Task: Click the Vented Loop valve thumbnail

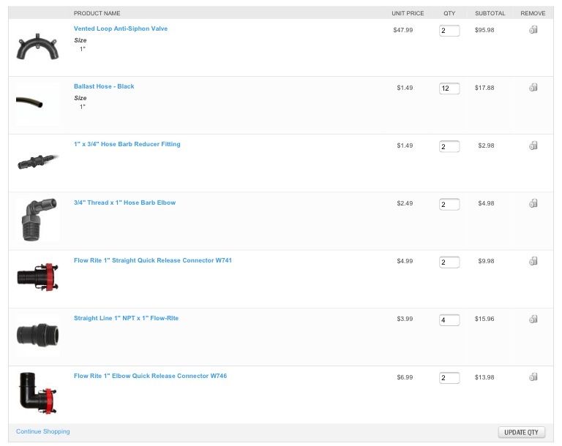Action: 37,47
